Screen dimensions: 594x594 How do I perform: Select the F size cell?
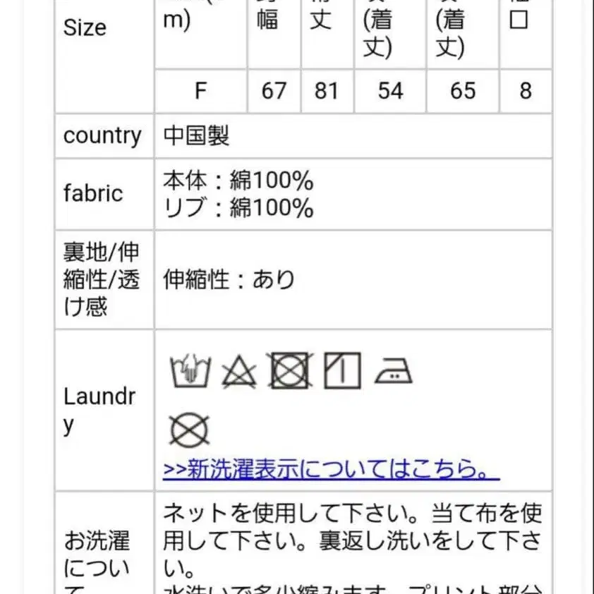(x=201, y=91)
